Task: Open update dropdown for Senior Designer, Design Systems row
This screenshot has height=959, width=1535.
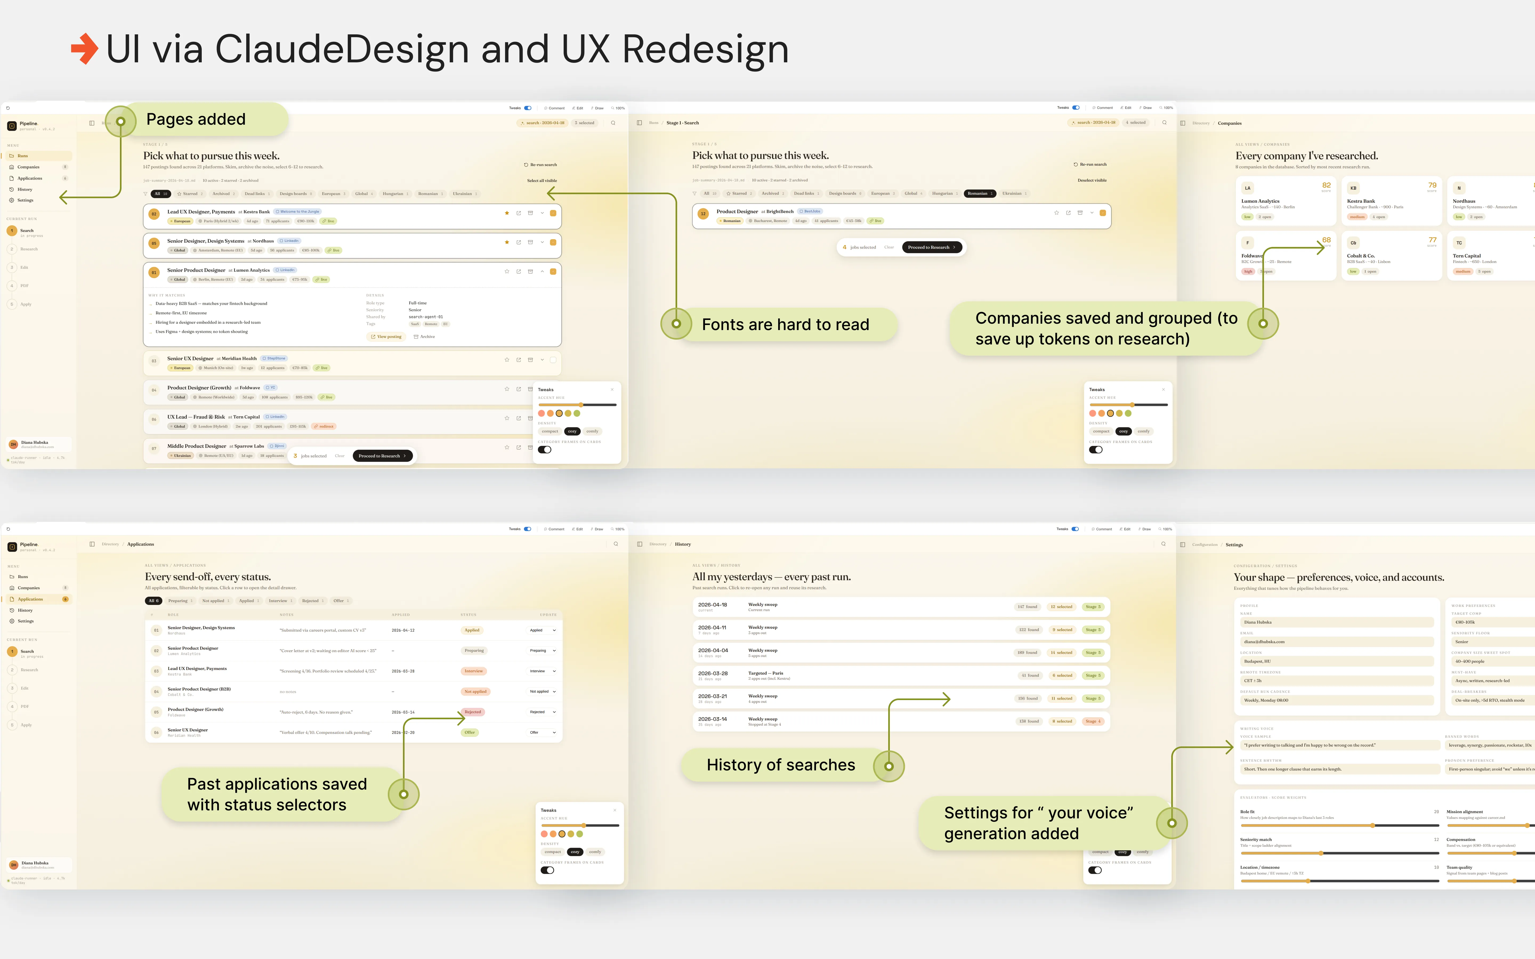Action: coord(543,631)
